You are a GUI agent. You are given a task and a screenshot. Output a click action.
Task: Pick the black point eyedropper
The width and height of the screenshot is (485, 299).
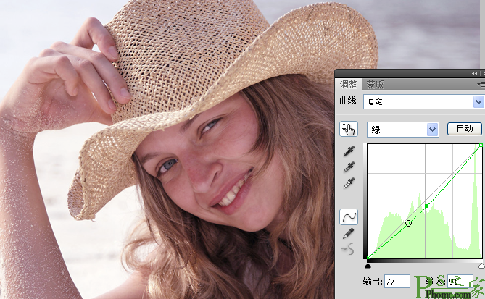coord(349,151)
